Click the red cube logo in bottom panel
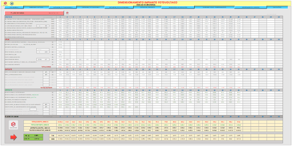292x146 pixels. click(13, 124)
